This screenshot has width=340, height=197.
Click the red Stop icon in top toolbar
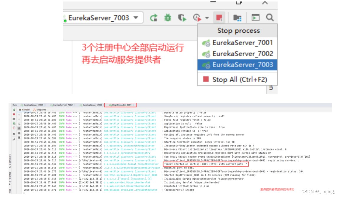[x=219, y=18]
